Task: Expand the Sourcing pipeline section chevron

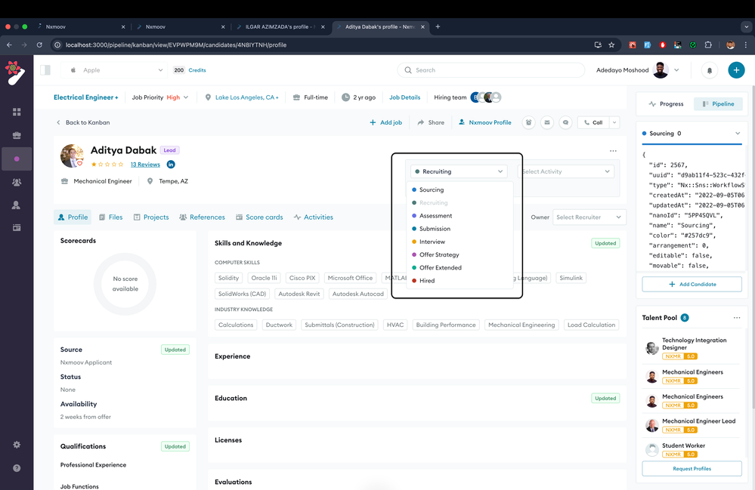Action: pyautogui.click(x=737, y=134)
